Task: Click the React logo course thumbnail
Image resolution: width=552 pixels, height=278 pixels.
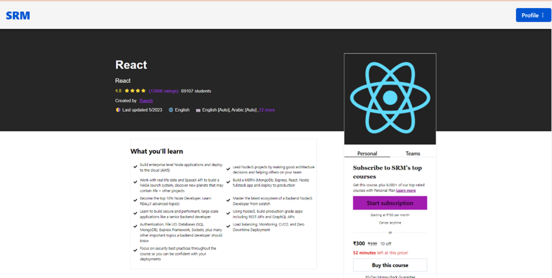Action: (x=390, y=99)
